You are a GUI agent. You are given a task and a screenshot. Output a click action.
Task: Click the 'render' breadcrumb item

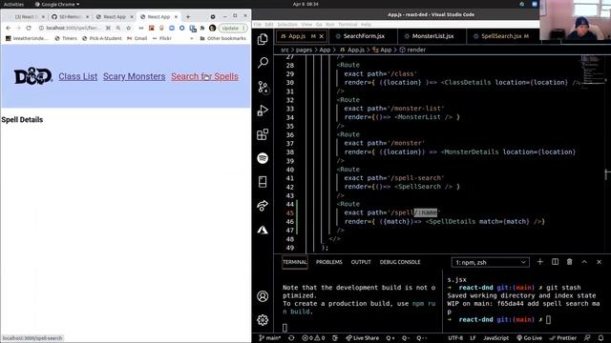click(412, 50)
